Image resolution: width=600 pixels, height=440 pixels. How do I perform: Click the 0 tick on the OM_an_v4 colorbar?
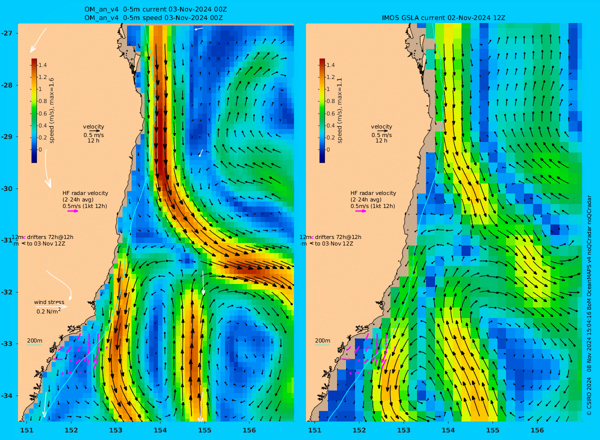pos(41,149)
